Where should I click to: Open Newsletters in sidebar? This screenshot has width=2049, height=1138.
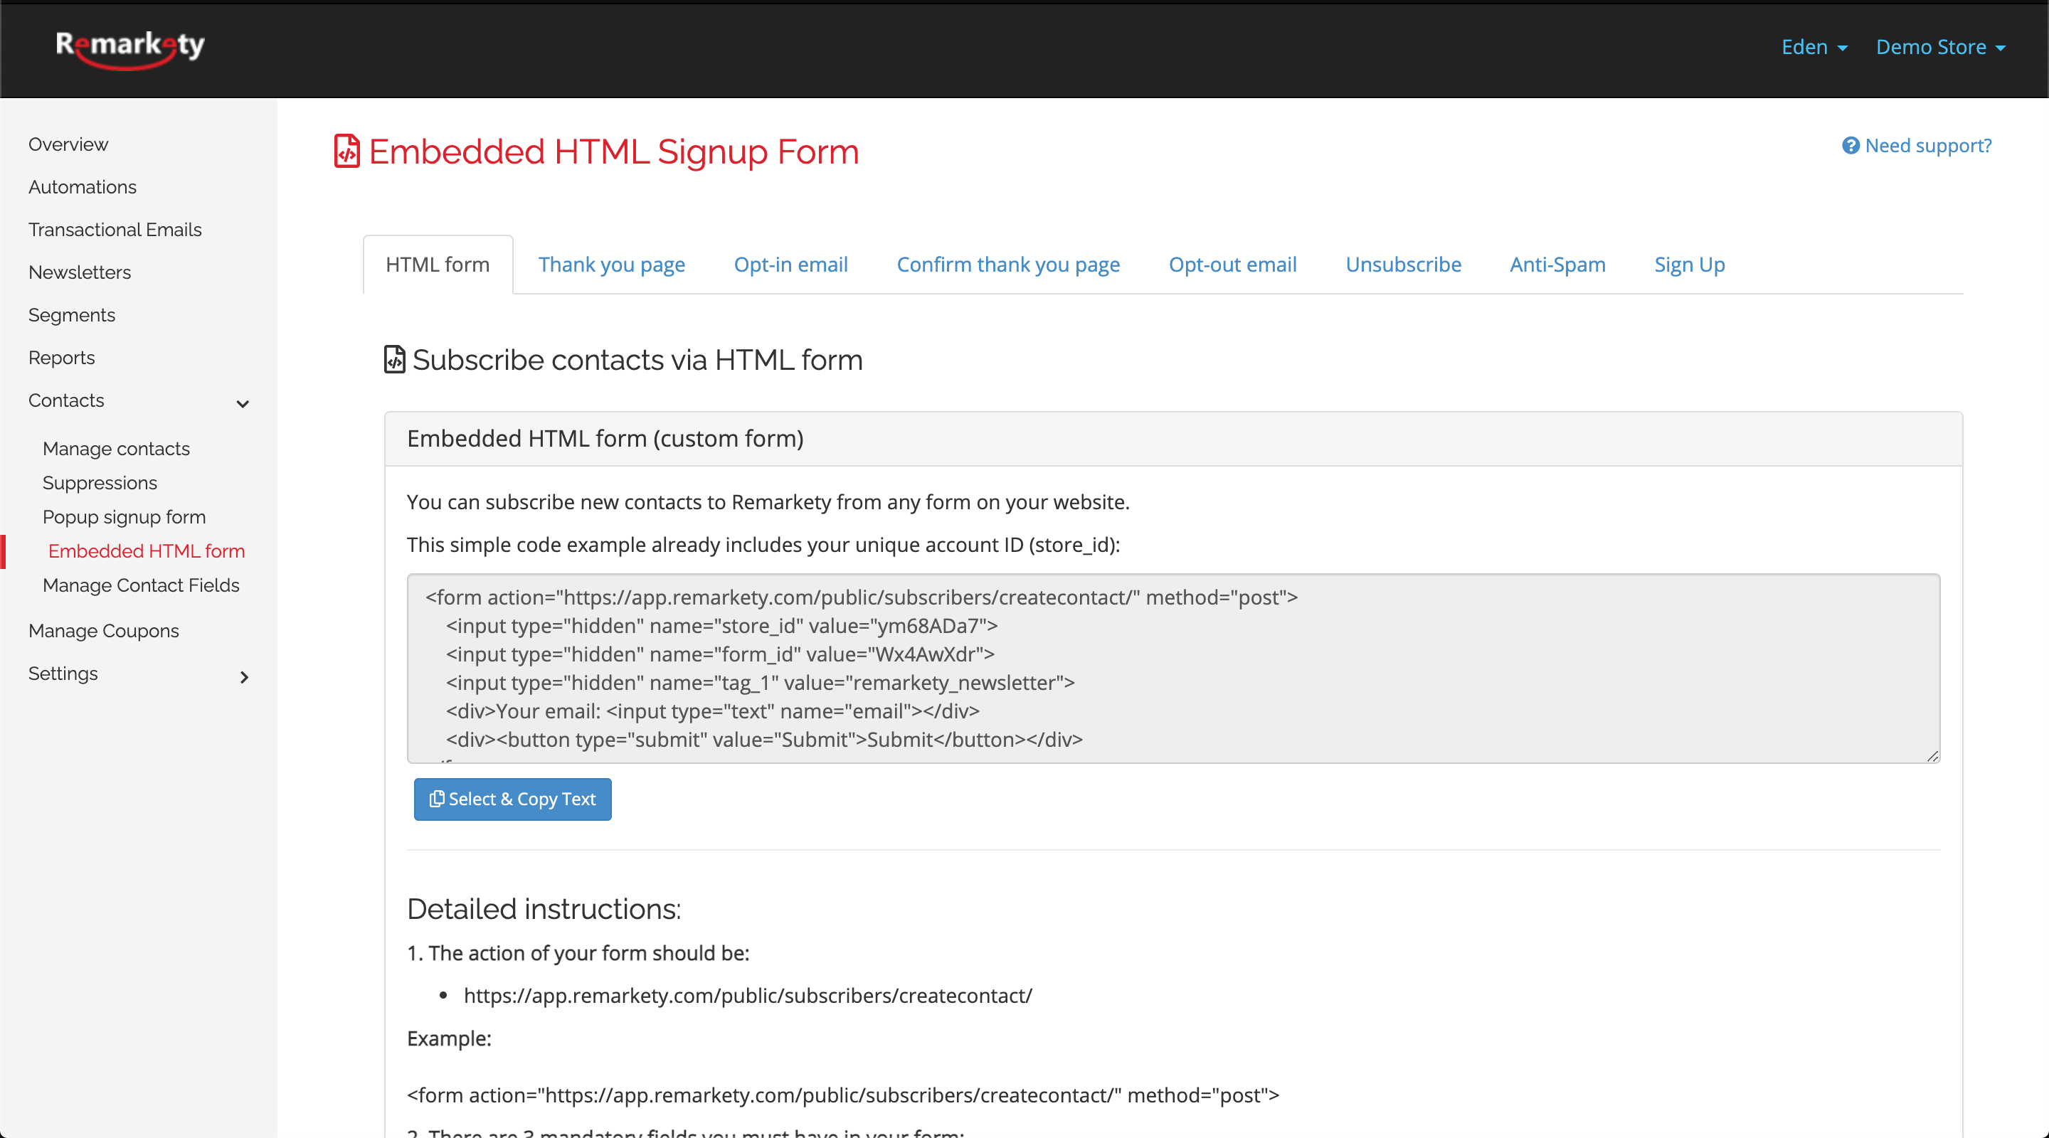80,272
